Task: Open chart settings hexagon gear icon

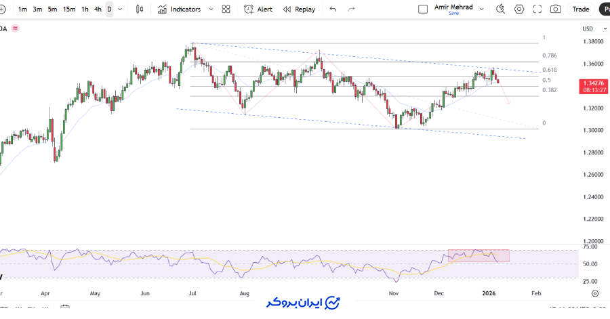Action: [519, 9]
